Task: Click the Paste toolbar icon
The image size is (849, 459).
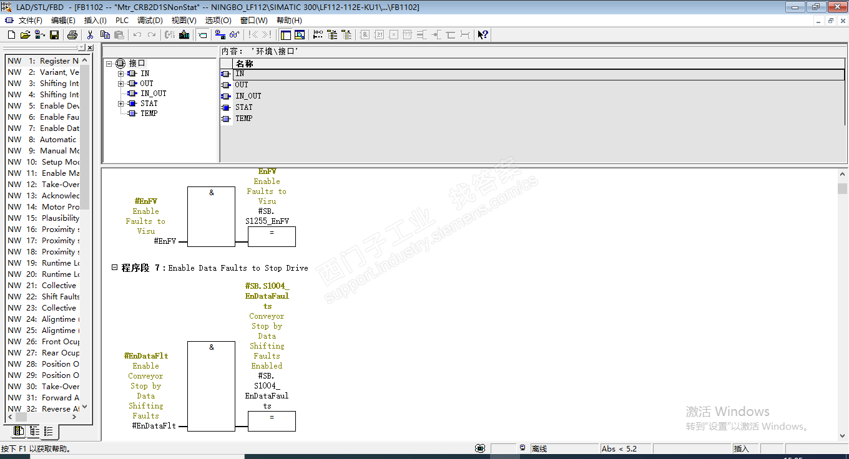Action: pos(119,35)
